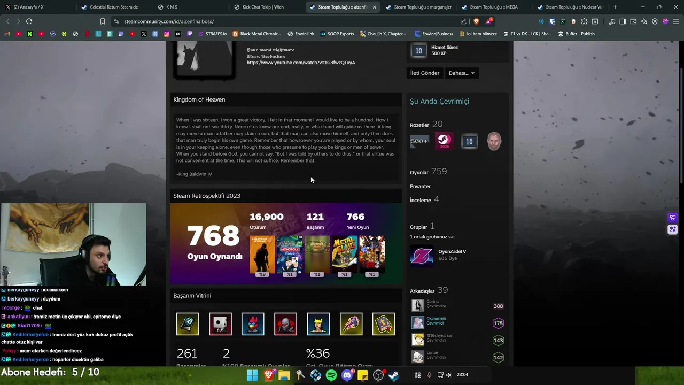Close the active aizenfinalboss tab
The width and height of the screenshot is (684, 385).
(374, 7)
